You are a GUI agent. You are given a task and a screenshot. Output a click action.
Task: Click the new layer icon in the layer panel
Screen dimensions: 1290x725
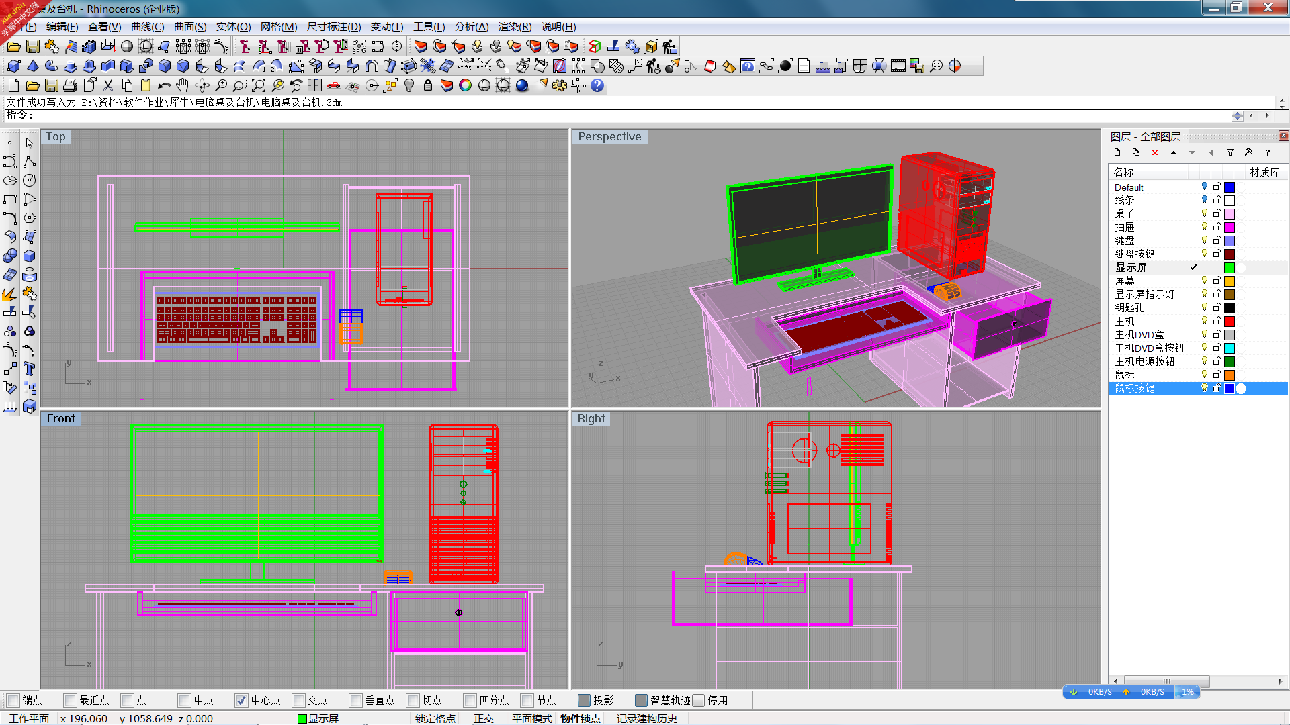(x=1117, y=152)
